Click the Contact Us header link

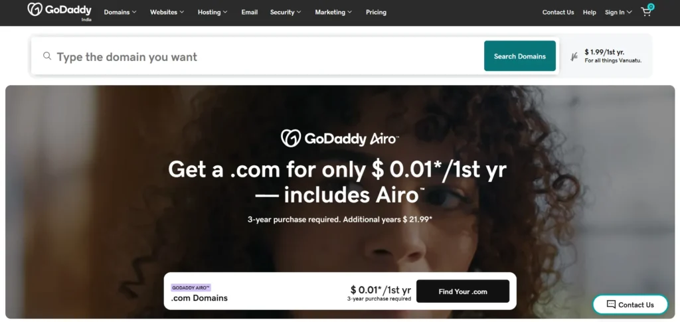pyautogui.click(x=558, y=12)
